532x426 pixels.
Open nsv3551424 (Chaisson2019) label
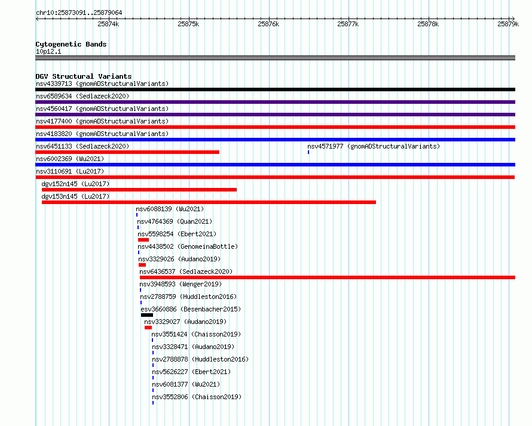[197, 334]
